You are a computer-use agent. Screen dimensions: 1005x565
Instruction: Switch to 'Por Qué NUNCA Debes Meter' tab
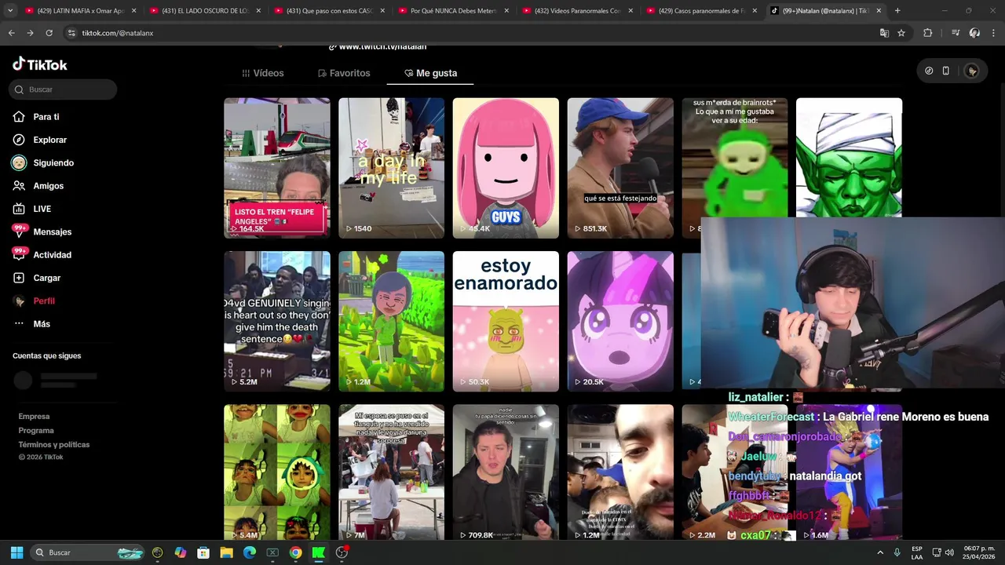coord(454,11)
